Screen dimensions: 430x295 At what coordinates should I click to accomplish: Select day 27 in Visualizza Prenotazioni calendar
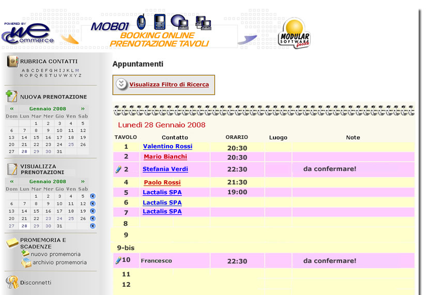click(x=11, y=226)
